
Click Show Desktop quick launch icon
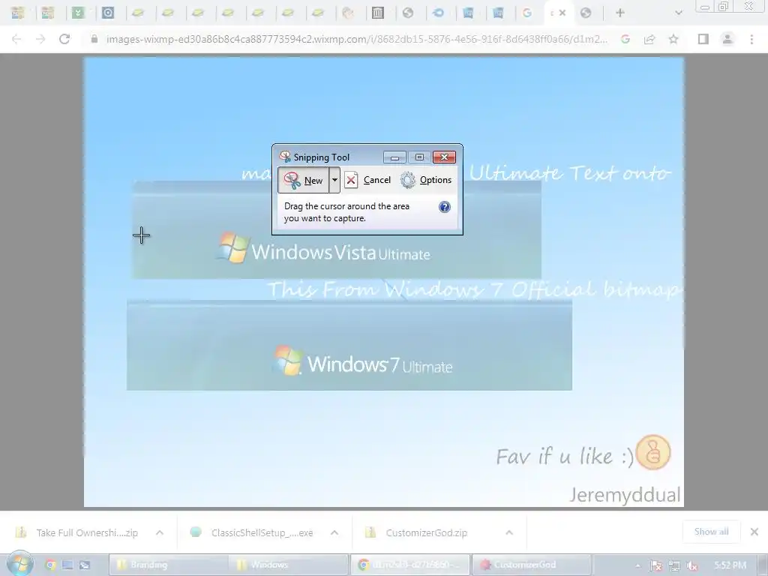67,565
